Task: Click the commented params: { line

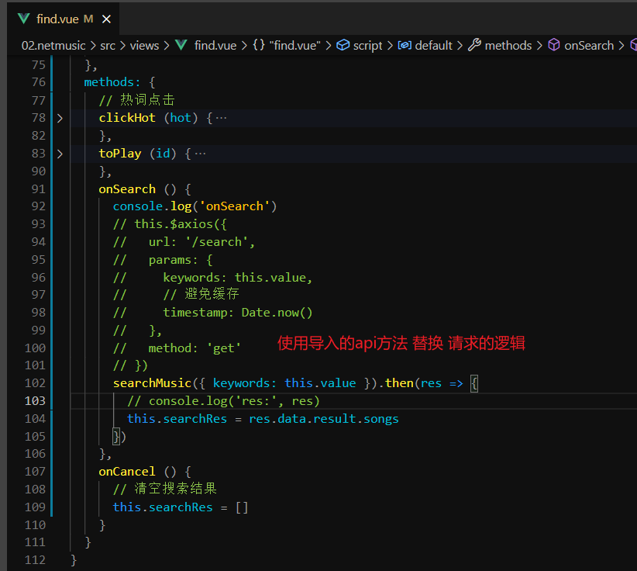Action: tap(163, 260)
